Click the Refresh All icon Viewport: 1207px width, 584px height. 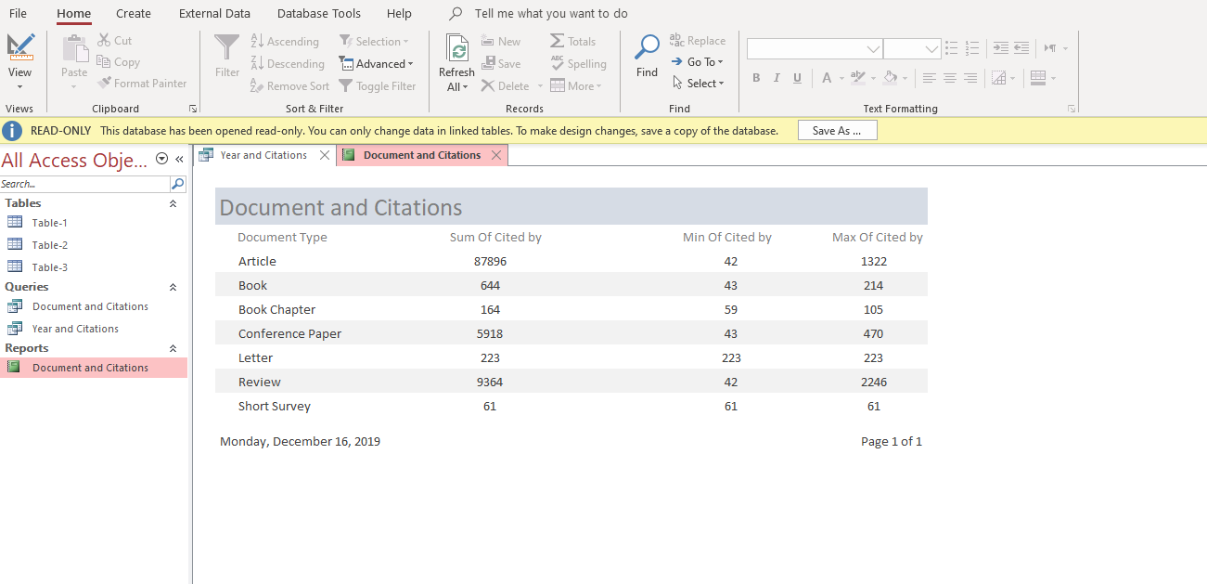point(456,48)
